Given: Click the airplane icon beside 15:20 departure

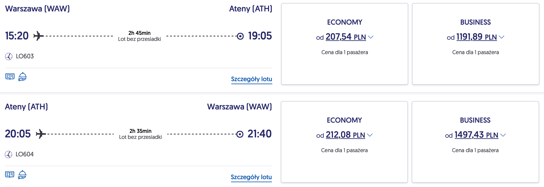Looking at the screenshot, I should (x=38, y=36).
